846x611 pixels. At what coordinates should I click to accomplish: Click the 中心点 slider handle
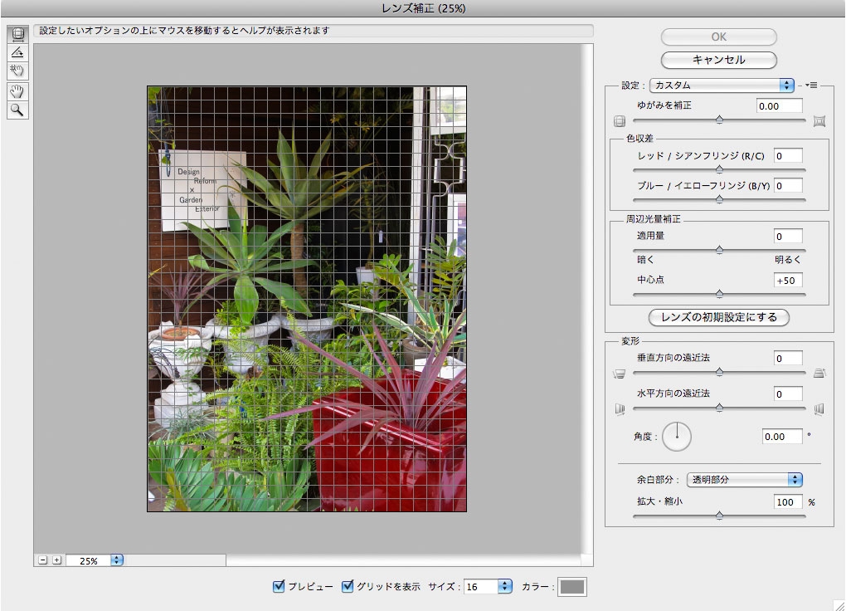(x=719, y=294)
